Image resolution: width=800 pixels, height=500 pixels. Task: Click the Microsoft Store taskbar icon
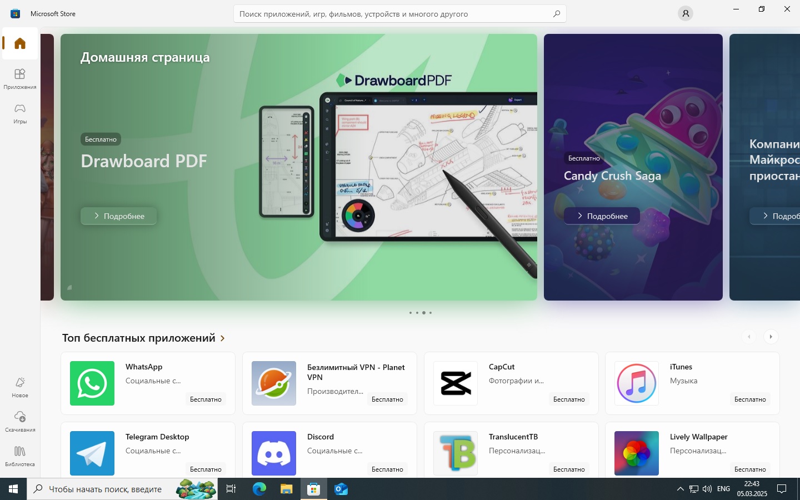[313, 489]
